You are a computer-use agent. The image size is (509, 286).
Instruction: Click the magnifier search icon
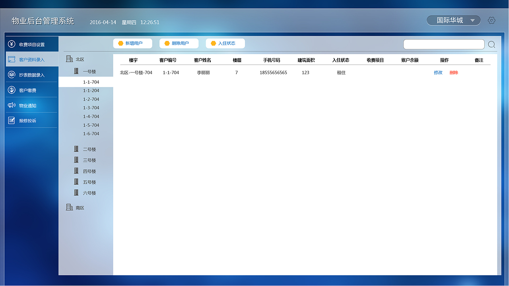pyautogui.click(x=492, y=44)
